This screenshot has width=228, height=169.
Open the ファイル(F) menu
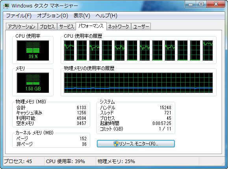19,16
